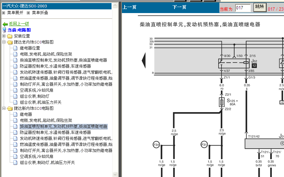This screenshot has width=284, height=177.
Task: Open first 制动灯开关,离合器开关 entry
Action: click(x=66, y=84)
